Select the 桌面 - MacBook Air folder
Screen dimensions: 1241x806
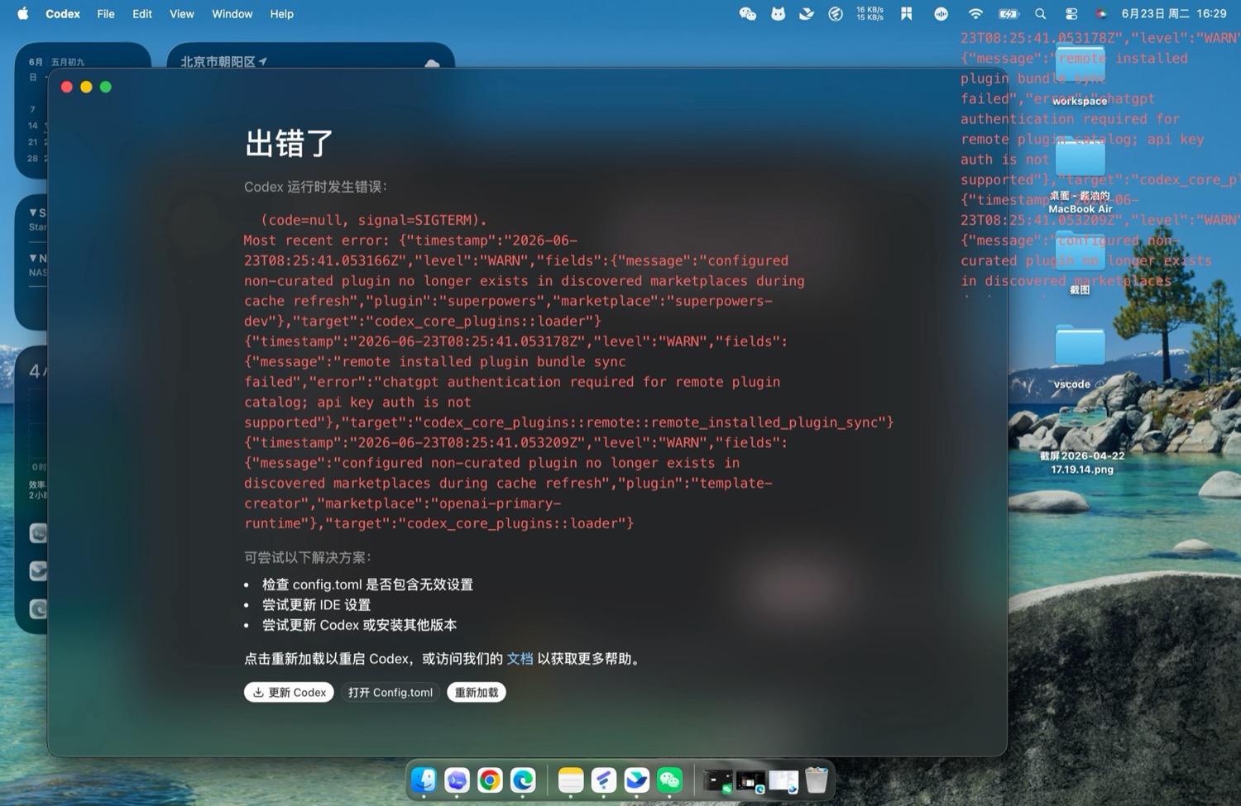coord(1080,176)
